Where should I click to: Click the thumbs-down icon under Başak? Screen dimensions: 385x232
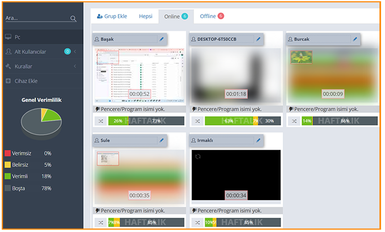[97, 109]
